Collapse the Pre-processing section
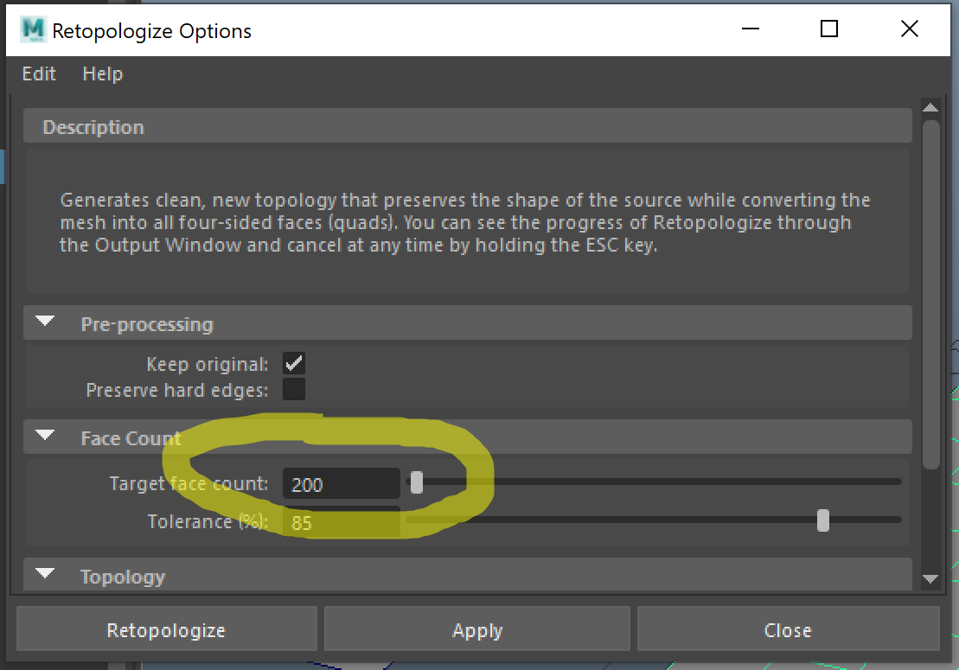The height and width of the screenshot is (670, 959). [44, 322]
